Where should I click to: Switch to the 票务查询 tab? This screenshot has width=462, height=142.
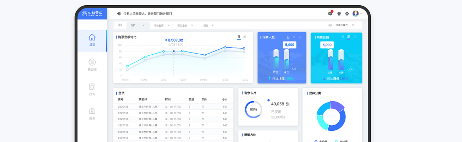pyautogui.click(x=182, y=25)
